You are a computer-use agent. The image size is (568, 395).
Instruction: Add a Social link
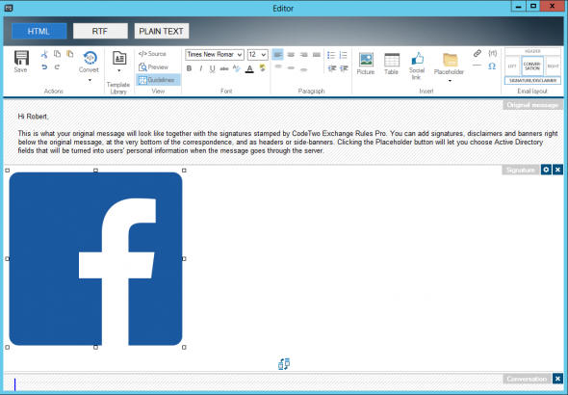tap(417, 66)
